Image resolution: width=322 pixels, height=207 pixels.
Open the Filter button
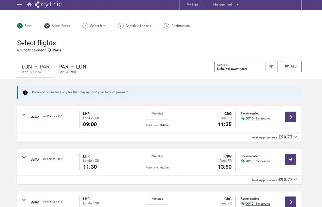291,67
